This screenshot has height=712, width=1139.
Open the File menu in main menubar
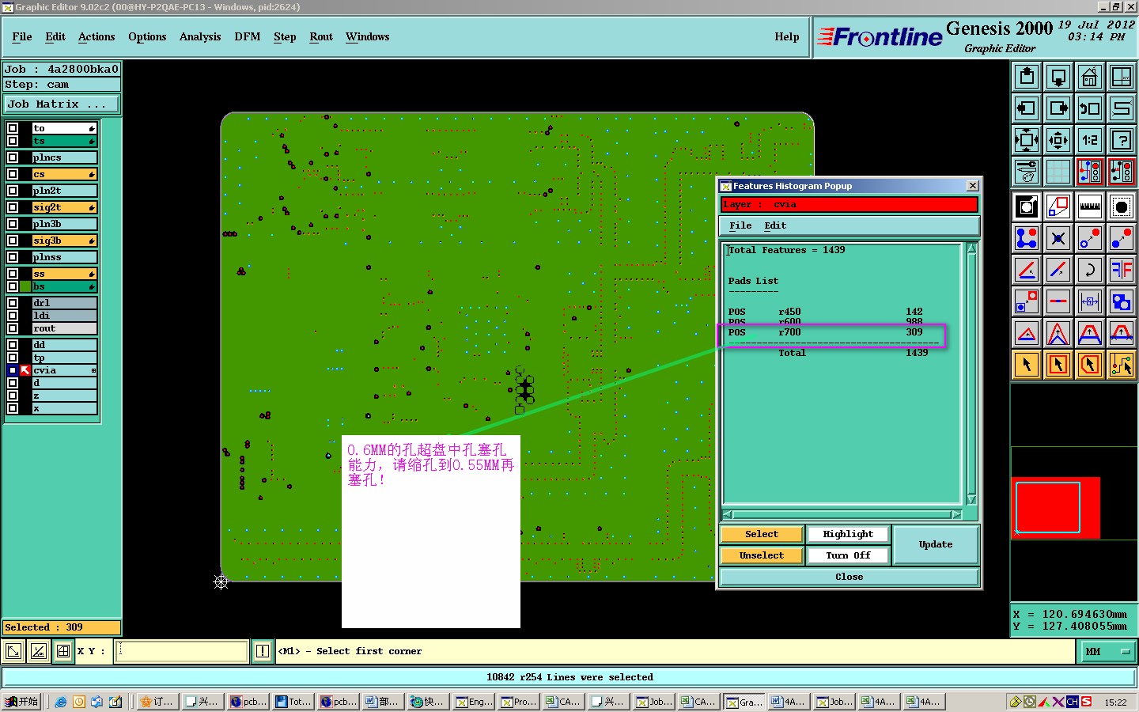coord(22,37)
